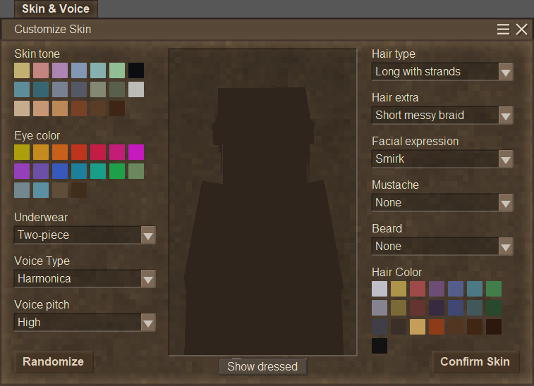The width and height of the screenshot is (534, 386).
Task: Choose the bright magenta eye color
Action: [x=136, y=152]
